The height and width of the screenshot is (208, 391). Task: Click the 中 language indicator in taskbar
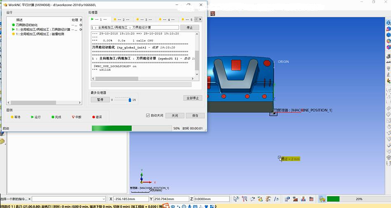tap(173, 206)
